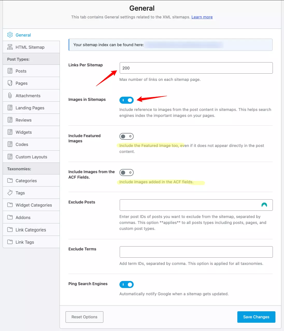Click the Save Changes button
Image resolution: width=284 pixels, height=331 pixels.
tap(256, 317)
